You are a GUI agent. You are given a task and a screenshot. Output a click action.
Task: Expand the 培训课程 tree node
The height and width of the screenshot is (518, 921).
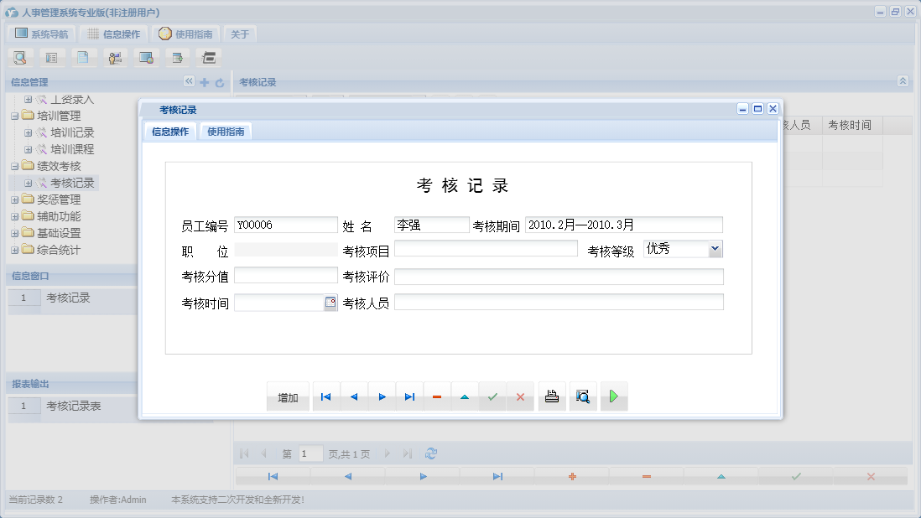(28, 149)
